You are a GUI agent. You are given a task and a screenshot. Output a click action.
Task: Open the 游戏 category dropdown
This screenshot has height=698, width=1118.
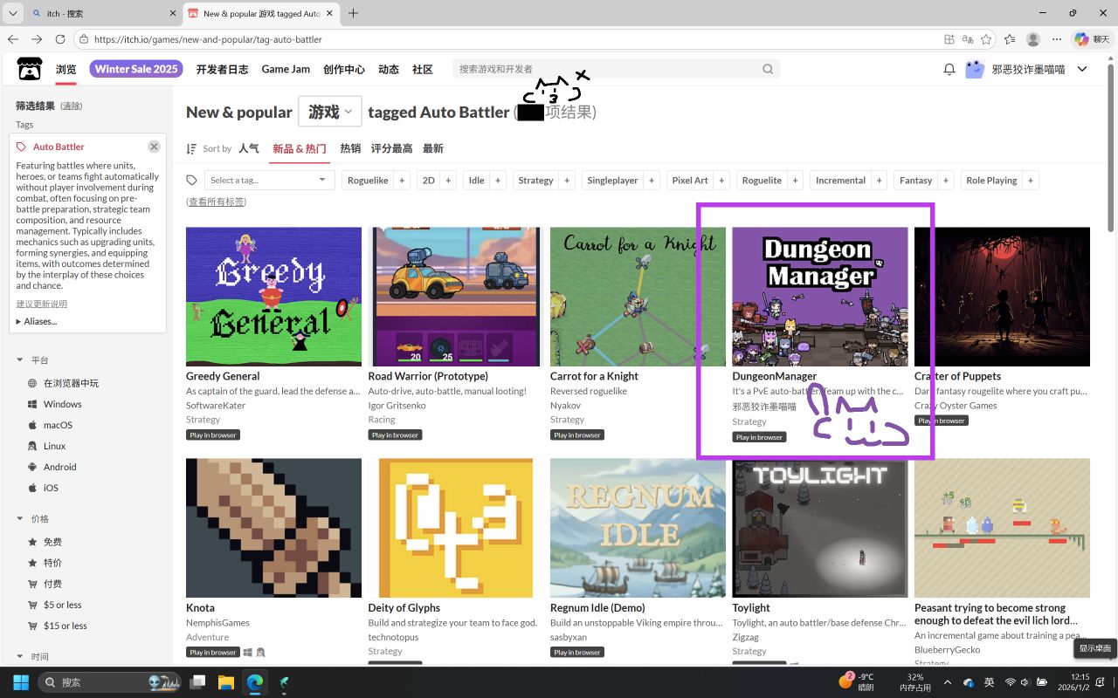[x=329, y=112]
